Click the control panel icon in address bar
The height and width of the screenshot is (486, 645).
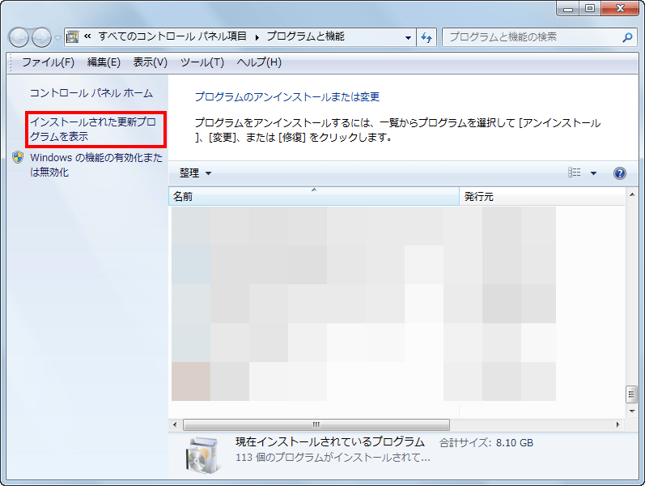72,37
